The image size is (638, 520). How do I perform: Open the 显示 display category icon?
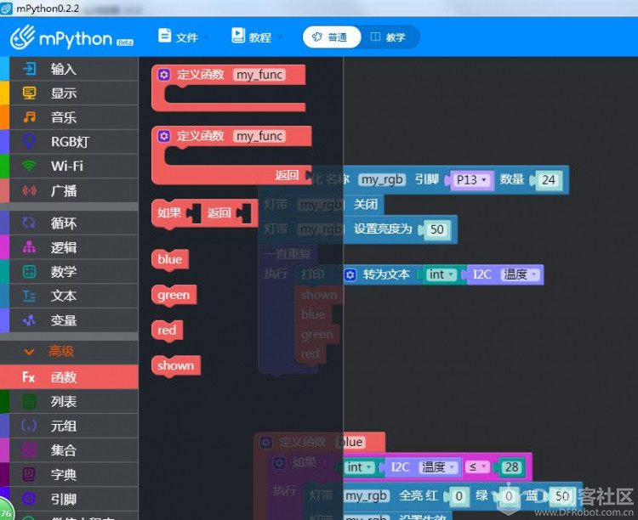29,93
